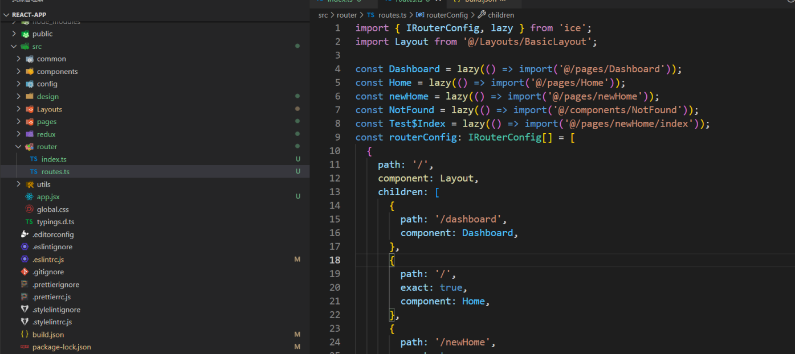
Task: Click the U status badge on index.ts row
Action: [x=298, y=159]
